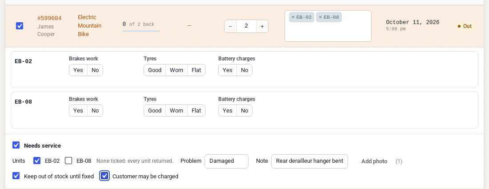Open the Electric Mountain Bike product link
This screenshot has width=489, height=189.
click(89, 26)
